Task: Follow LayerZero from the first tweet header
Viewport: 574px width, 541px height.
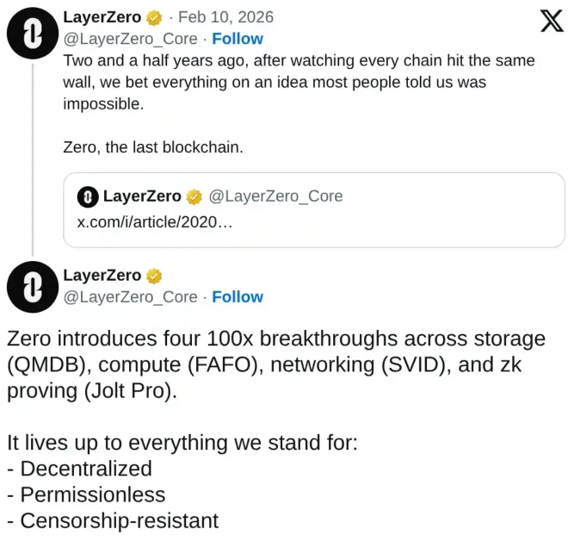Action: click(x=238, y=39)
